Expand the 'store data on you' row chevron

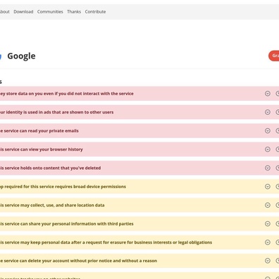point(268,94)
